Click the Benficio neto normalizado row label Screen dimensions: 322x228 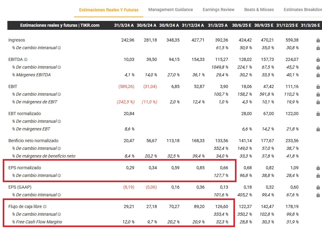pyautogui.click(x=33, y=141)
